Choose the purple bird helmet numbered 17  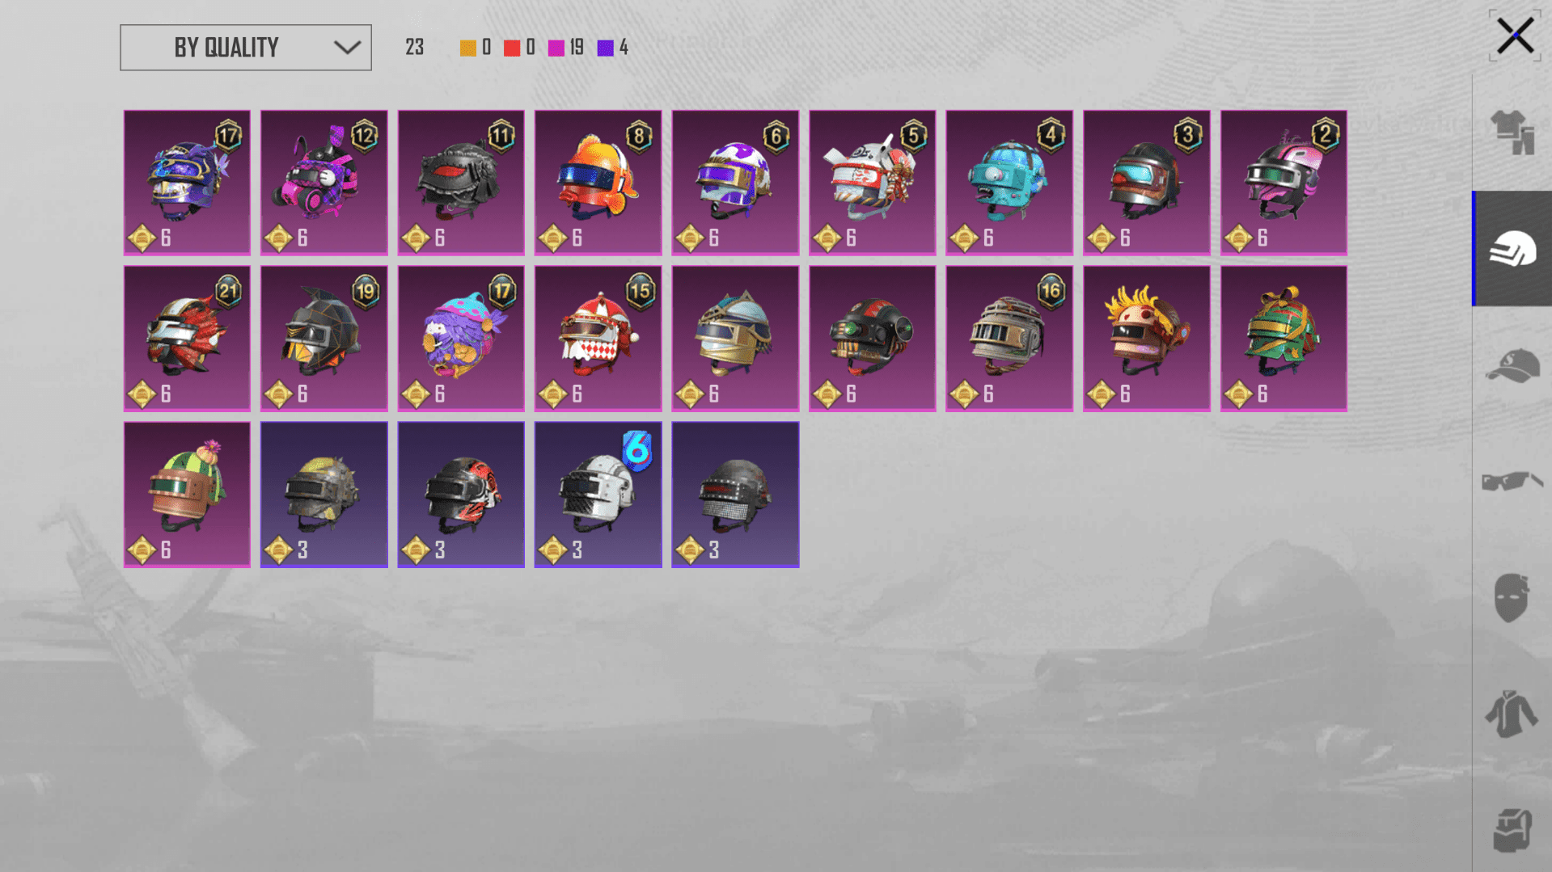tap(461, 339)
